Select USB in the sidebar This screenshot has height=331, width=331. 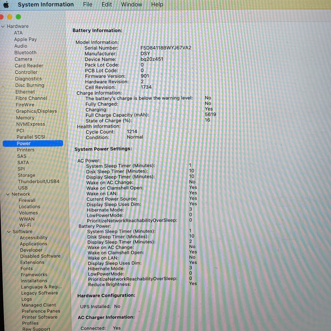coord(23,188)
